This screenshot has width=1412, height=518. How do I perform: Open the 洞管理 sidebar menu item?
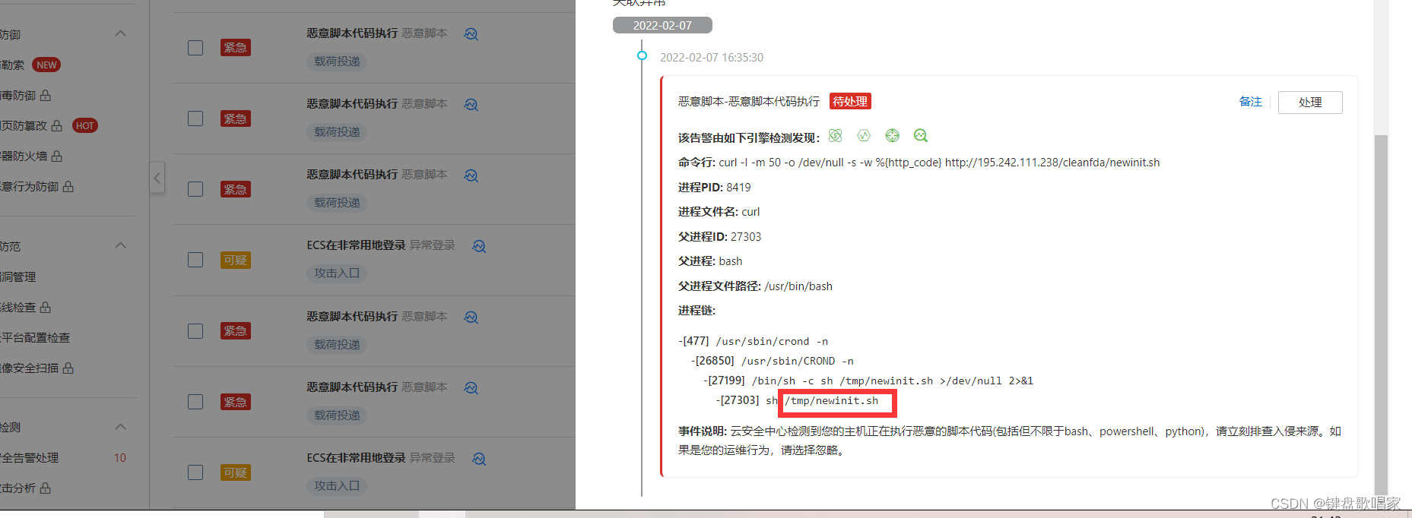pos(18,277)
